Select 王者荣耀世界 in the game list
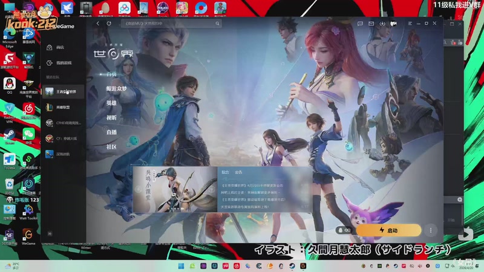 [64, 92]
